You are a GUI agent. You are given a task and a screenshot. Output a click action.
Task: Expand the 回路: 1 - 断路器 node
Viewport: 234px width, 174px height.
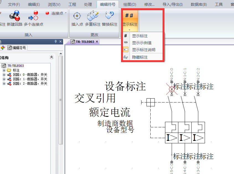[x=4, y=79]
